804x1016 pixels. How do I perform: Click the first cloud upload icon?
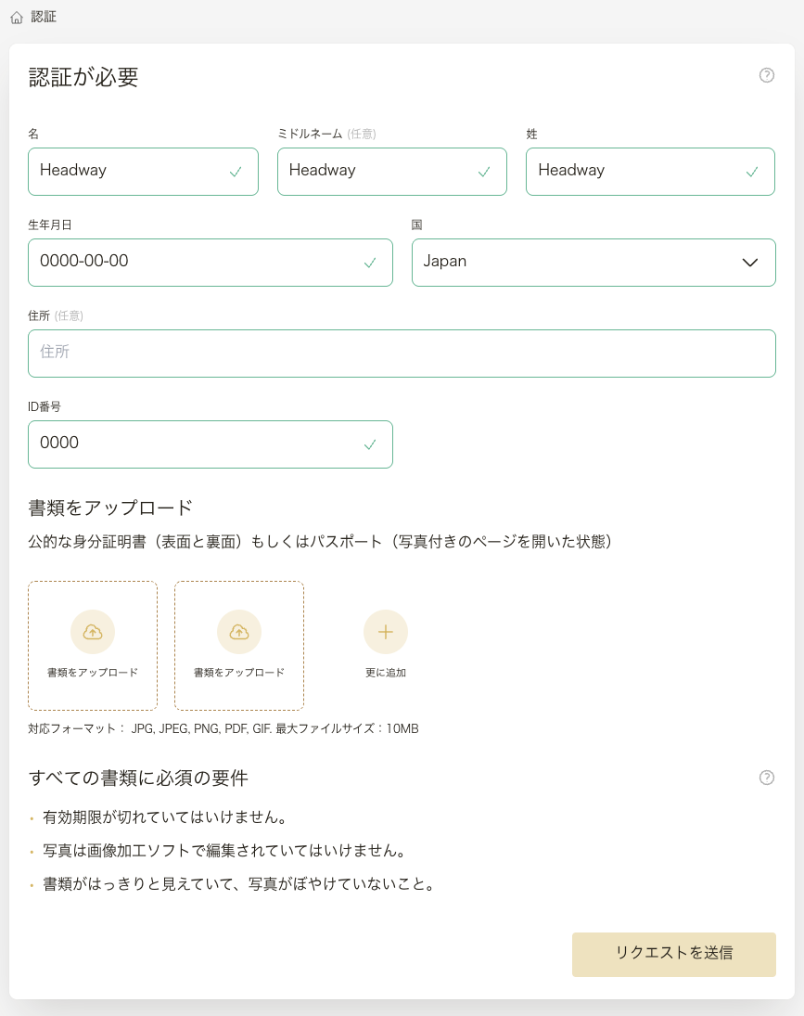[93, 632]
